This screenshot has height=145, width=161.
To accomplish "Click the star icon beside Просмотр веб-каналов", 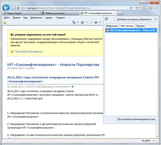I will [x=12, y=52].
